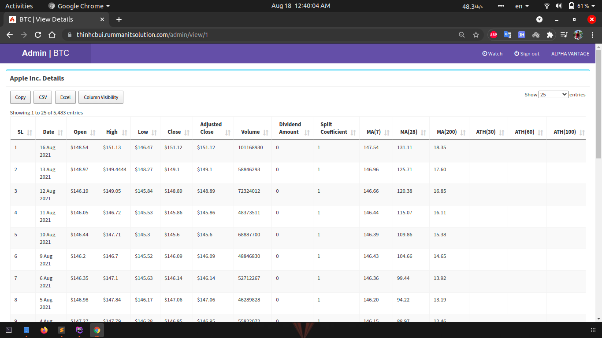This screenshot has height=338, width=602.
Task: Open the Show entries dropdown
Action: pyautogui.click(x=553, y=95)
